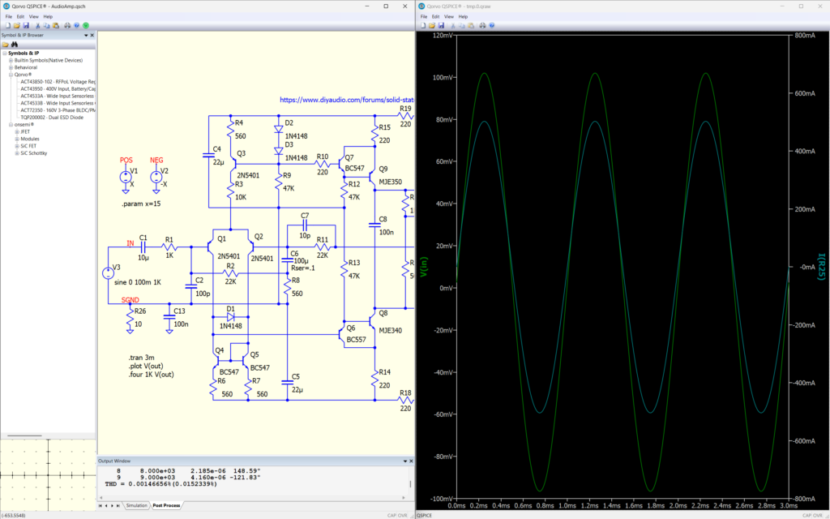Close the Symbol & IP Browser panel
The height and width of the screenshot is (519, 830).
point(92,36)
